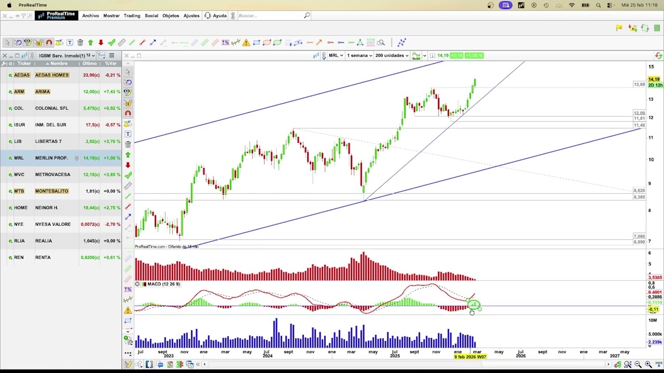Select the rectangle drawing tool in the top toolbar
This screenshot has height=373, width=664.
pos(256,42)
